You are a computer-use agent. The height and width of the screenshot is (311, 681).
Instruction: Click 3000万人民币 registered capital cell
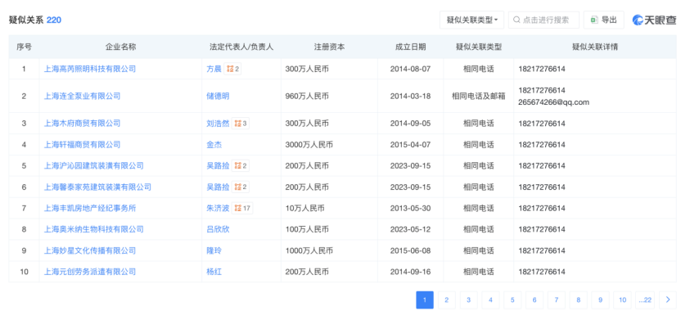coord(309,145)
